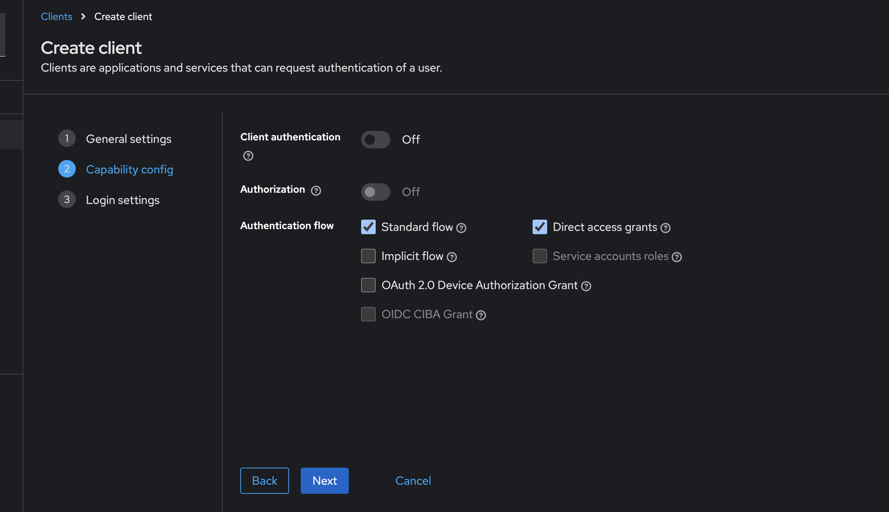Open Clients breadcrumb link
This screenshot has height=512, width=889.
[56, 16]
